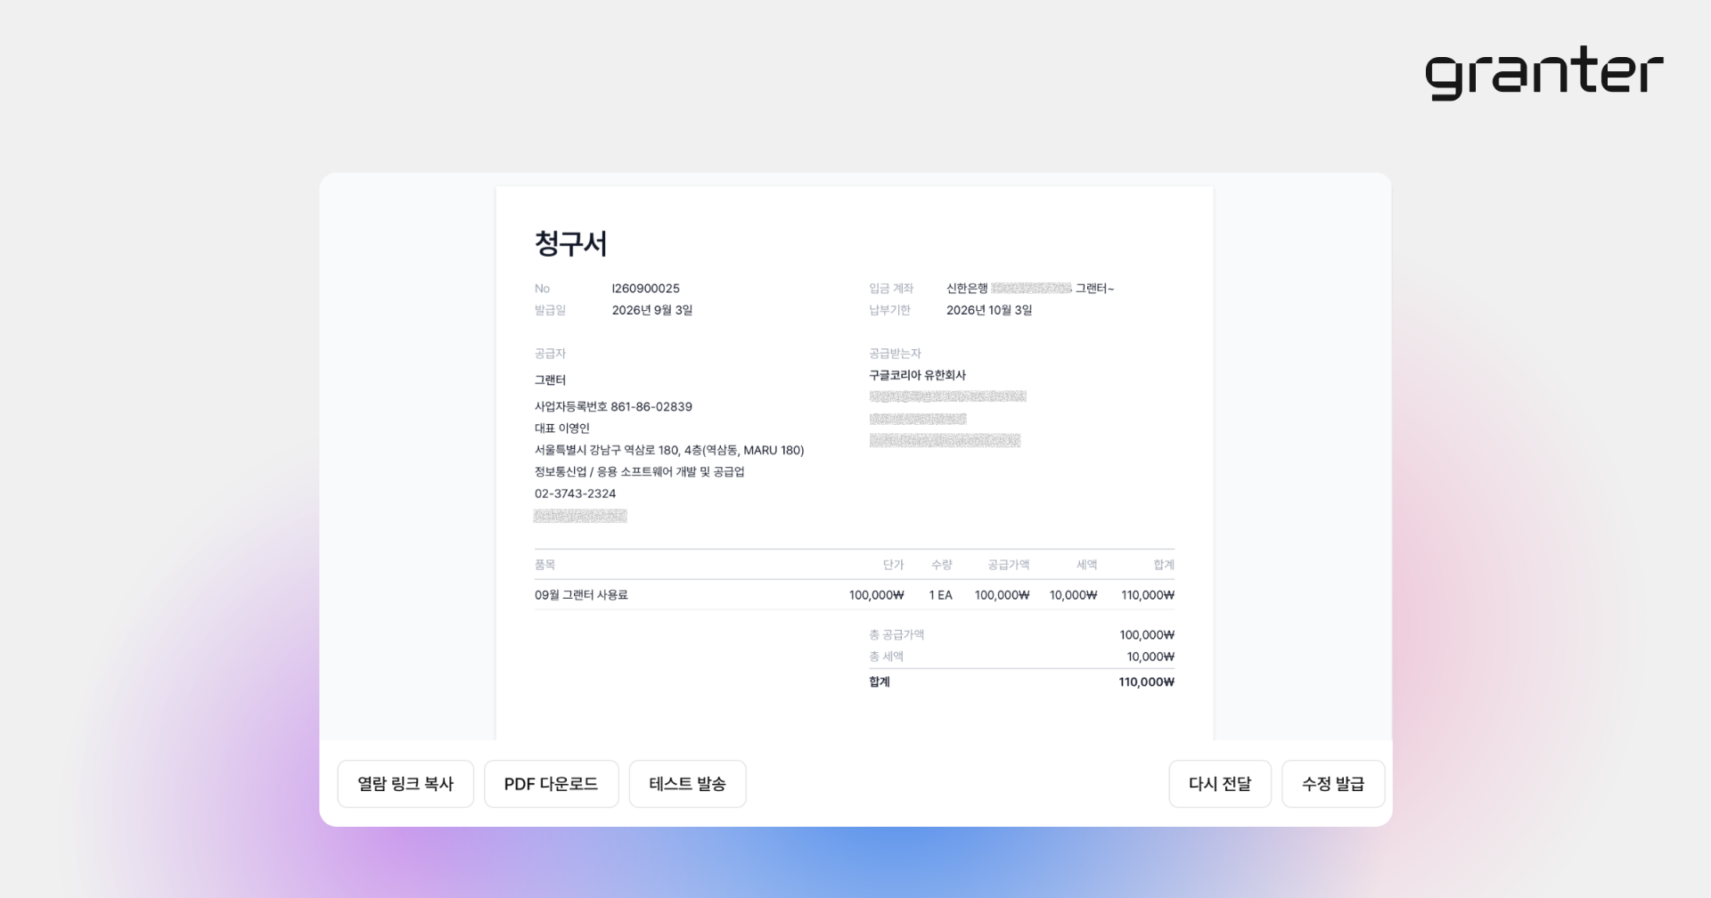
Task: Open 수정 발급 to reissue invoice
Action: 1333,784
